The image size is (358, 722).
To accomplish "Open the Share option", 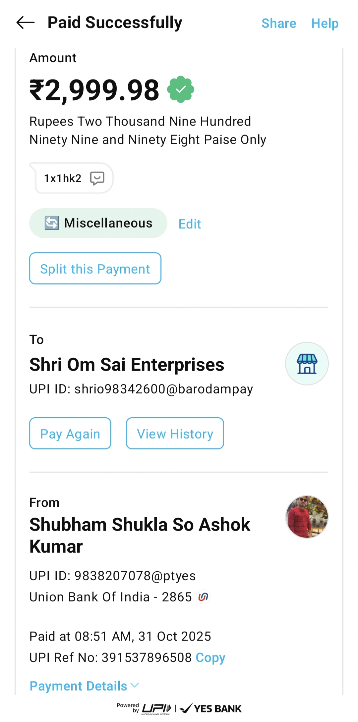I will (278, 24).
